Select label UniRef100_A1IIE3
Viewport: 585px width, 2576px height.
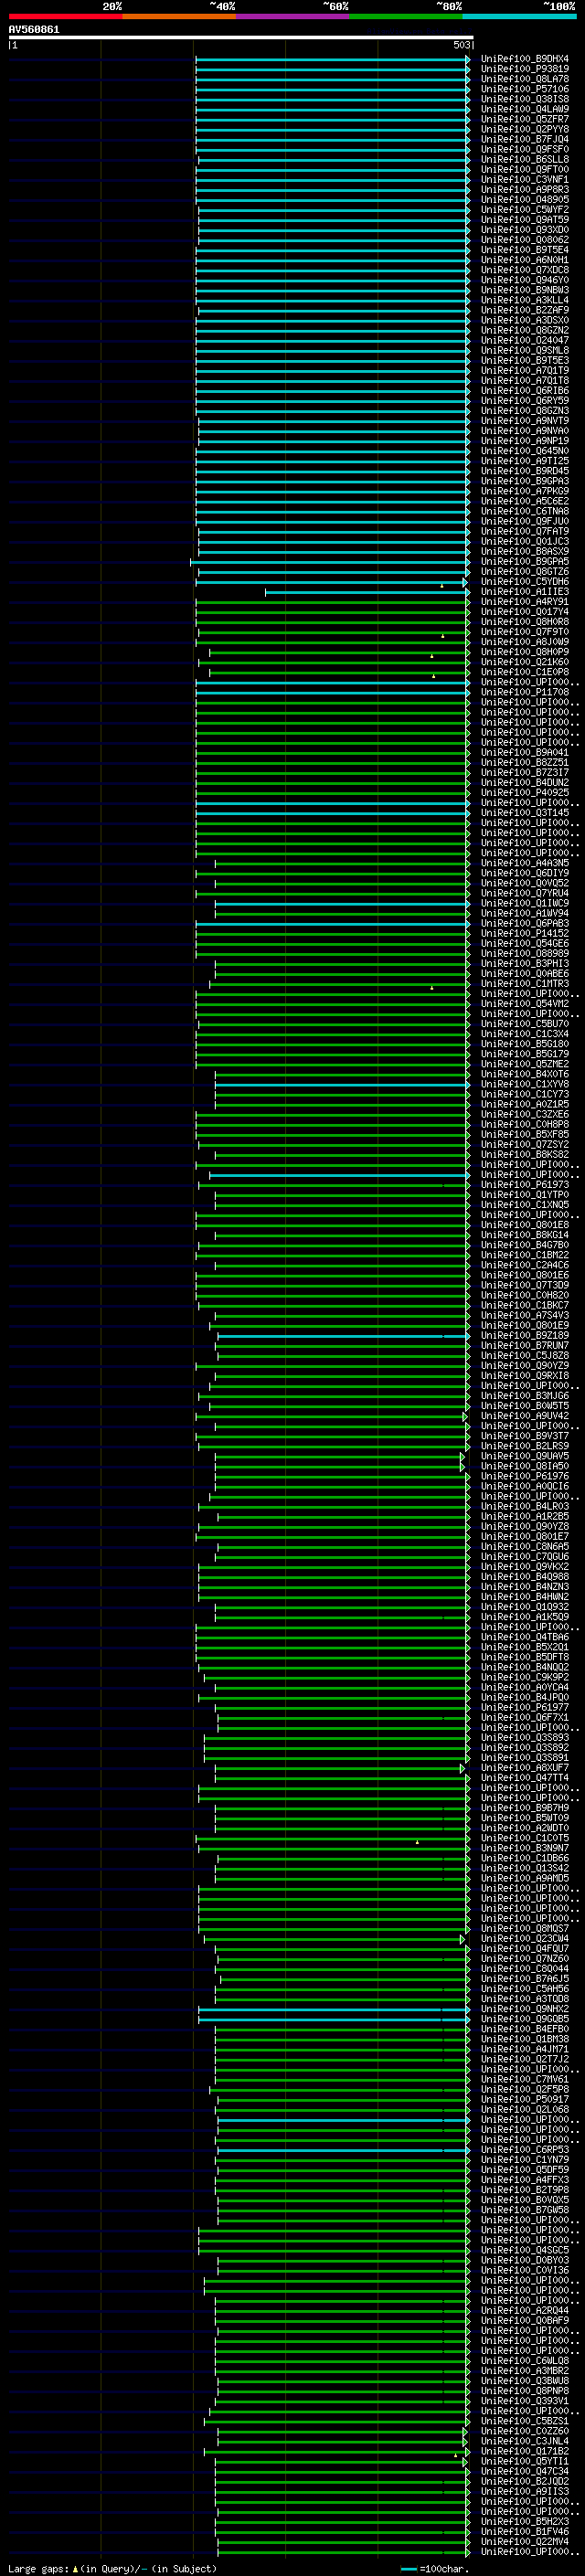(525, 591)
